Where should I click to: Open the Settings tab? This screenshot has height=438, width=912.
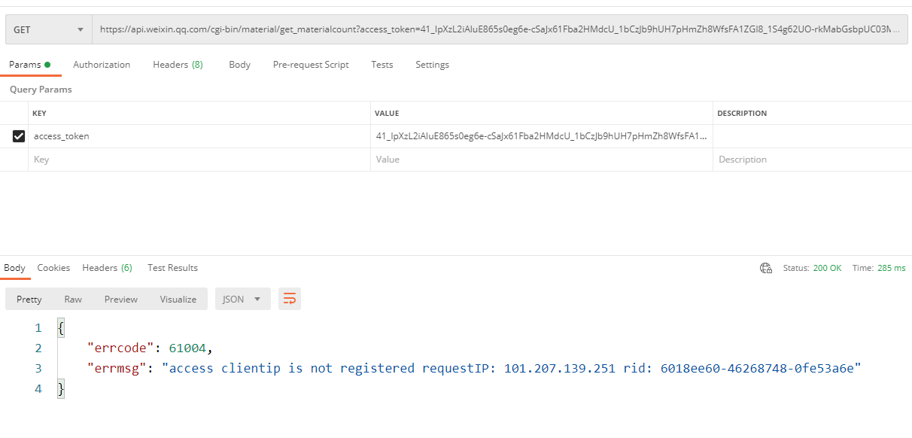(432, 65)
